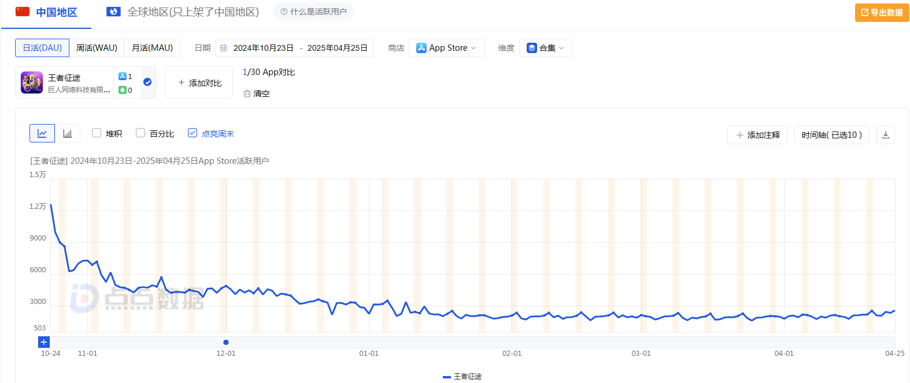The width and height of the screenshot is (910, 383).
Task: Click the 导出数据 export button
Action: pos(882,13)
